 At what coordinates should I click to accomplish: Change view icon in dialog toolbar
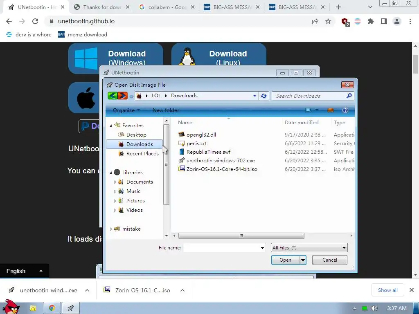[x=308, y=110]
